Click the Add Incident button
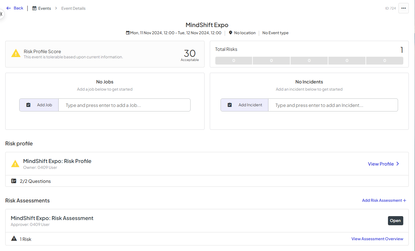 [245, 105]
